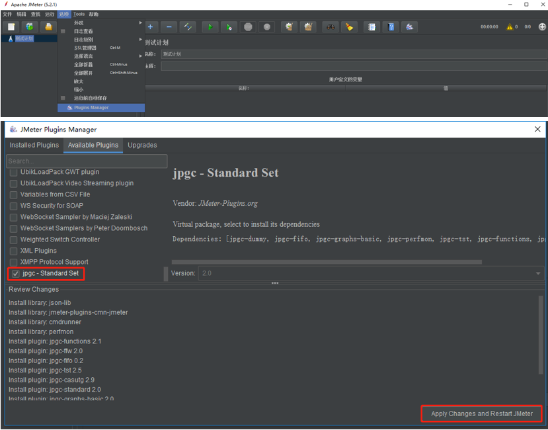Open the Function Helper list icon
Viewport: 548px width, 430px height.
tap(372, 27)
